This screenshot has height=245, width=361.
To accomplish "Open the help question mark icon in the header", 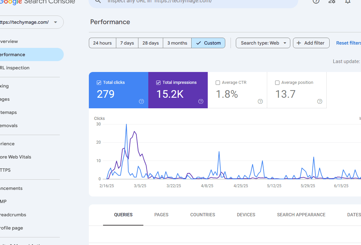I will [x=316, y=1].
